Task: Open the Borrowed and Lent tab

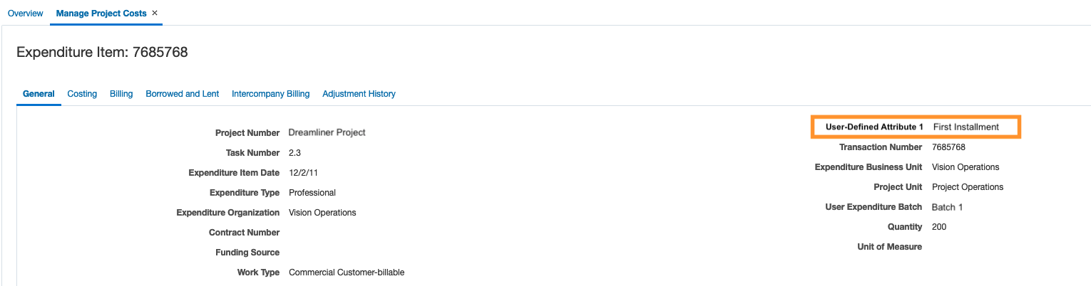Action: click(x=182, y=94)
